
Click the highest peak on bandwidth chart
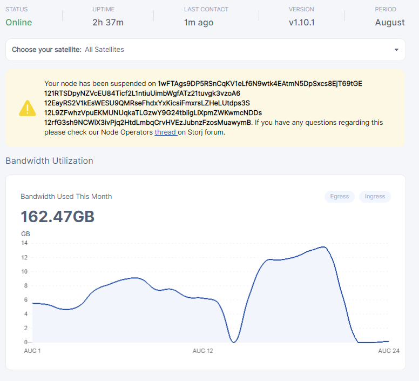[x=323, y=247]
